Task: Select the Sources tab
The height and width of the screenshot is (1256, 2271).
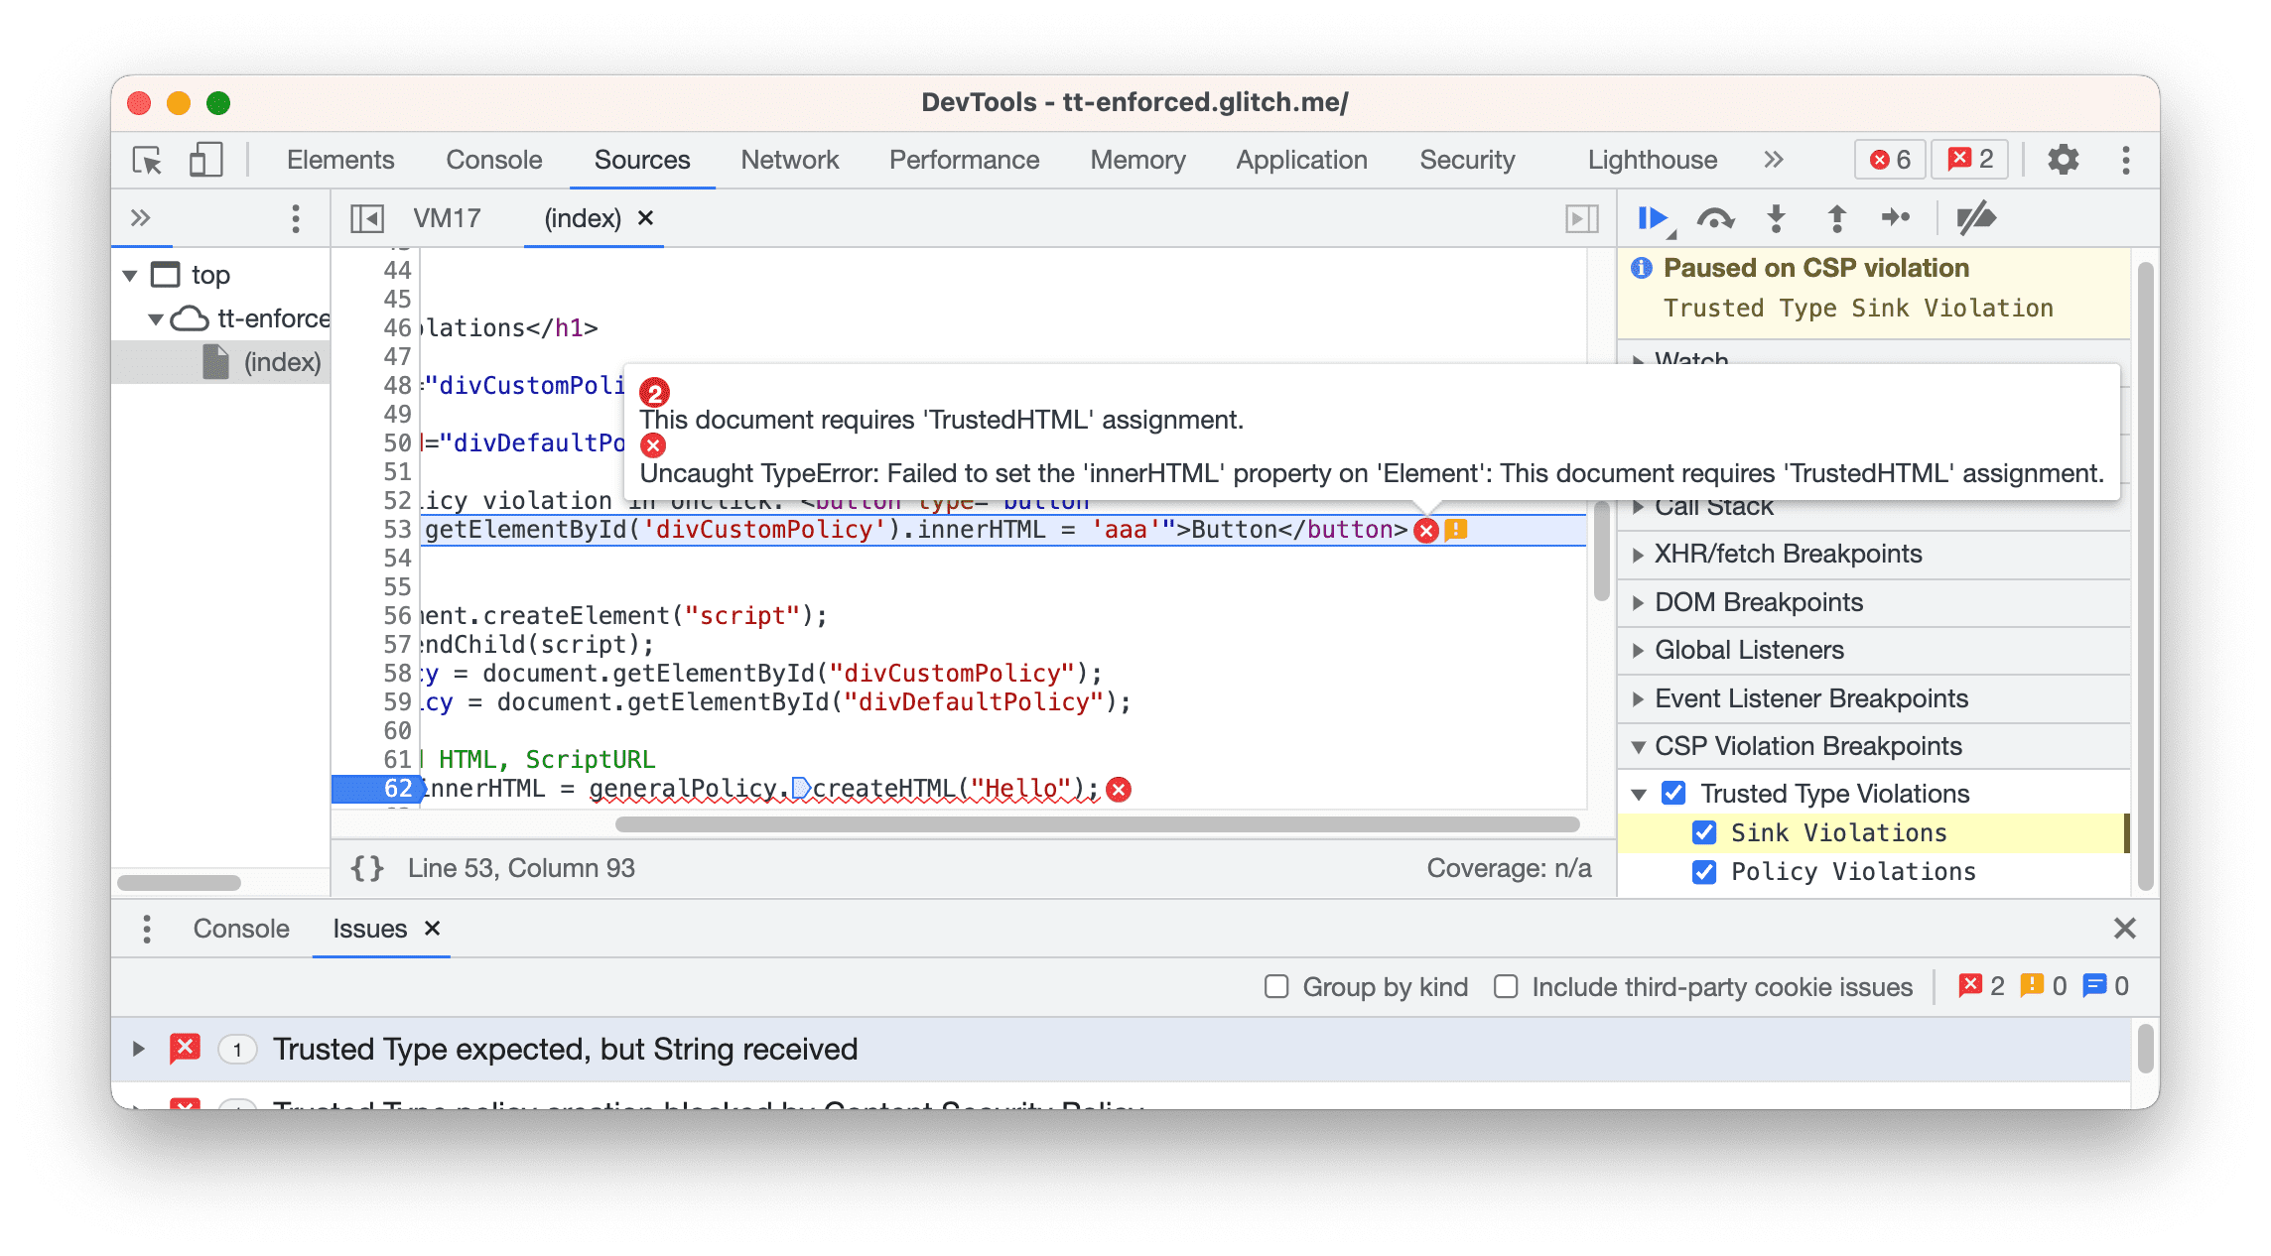Action: click(639, 160)
